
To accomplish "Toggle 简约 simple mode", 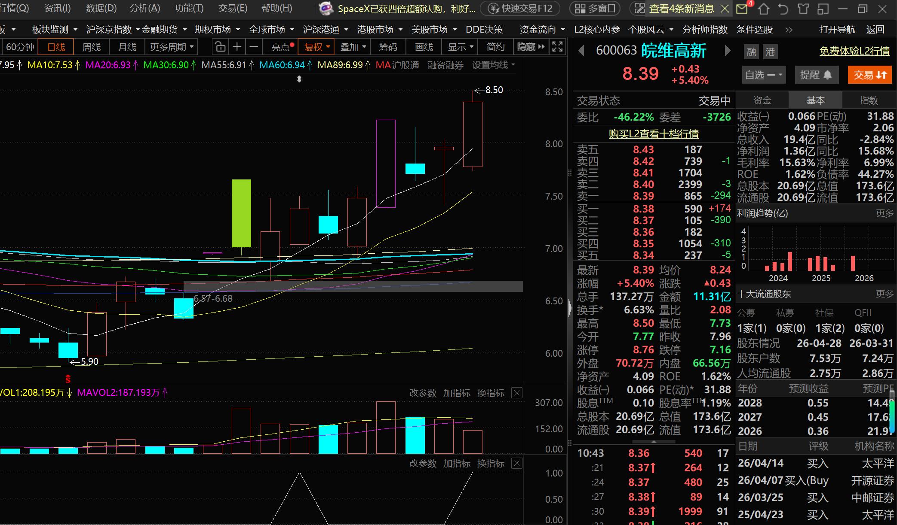I will click(495, 47).
